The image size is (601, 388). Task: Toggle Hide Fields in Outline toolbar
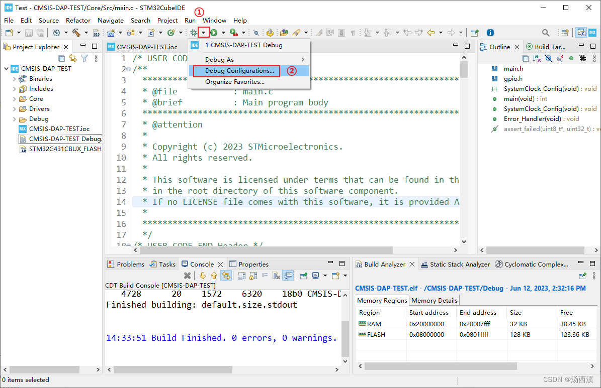(549, 58)
